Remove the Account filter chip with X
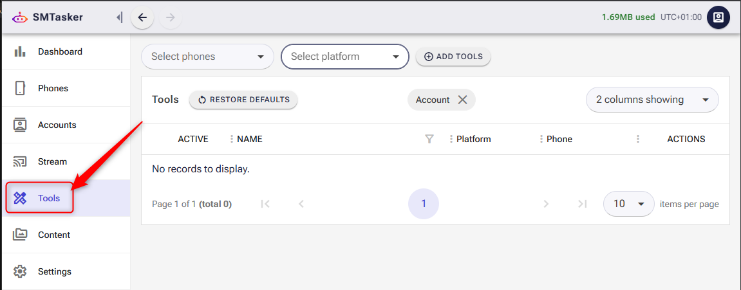Viewport: 741px width, 290px height. pos(462,100)
